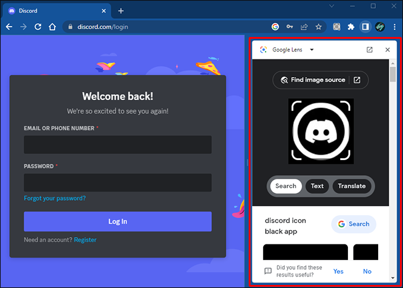Open the password key manager icon
The image size is (403, 288).
290,27
